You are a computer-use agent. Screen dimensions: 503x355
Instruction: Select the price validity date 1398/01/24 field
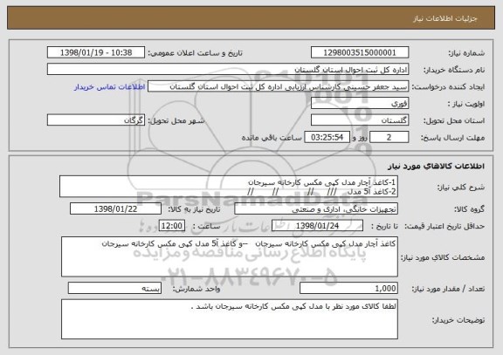(x=317, y=226)
